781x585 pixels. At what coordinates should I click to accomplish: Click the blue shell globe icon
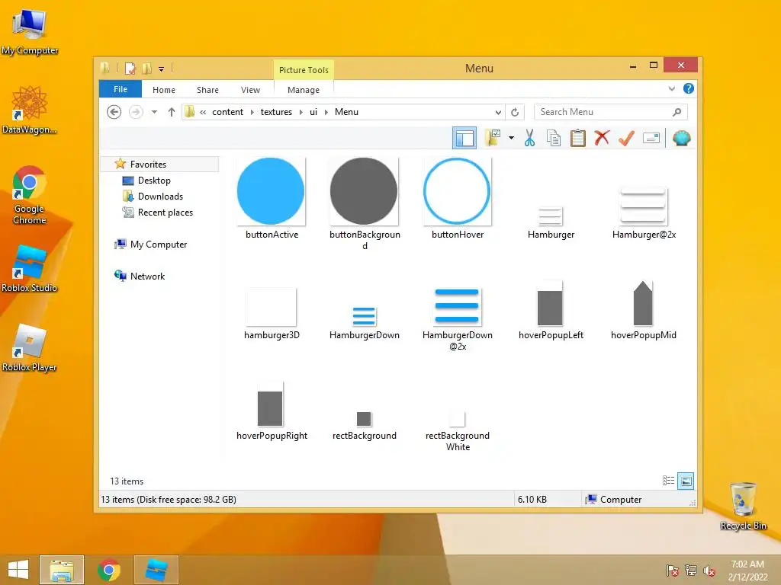click(681, 138)
